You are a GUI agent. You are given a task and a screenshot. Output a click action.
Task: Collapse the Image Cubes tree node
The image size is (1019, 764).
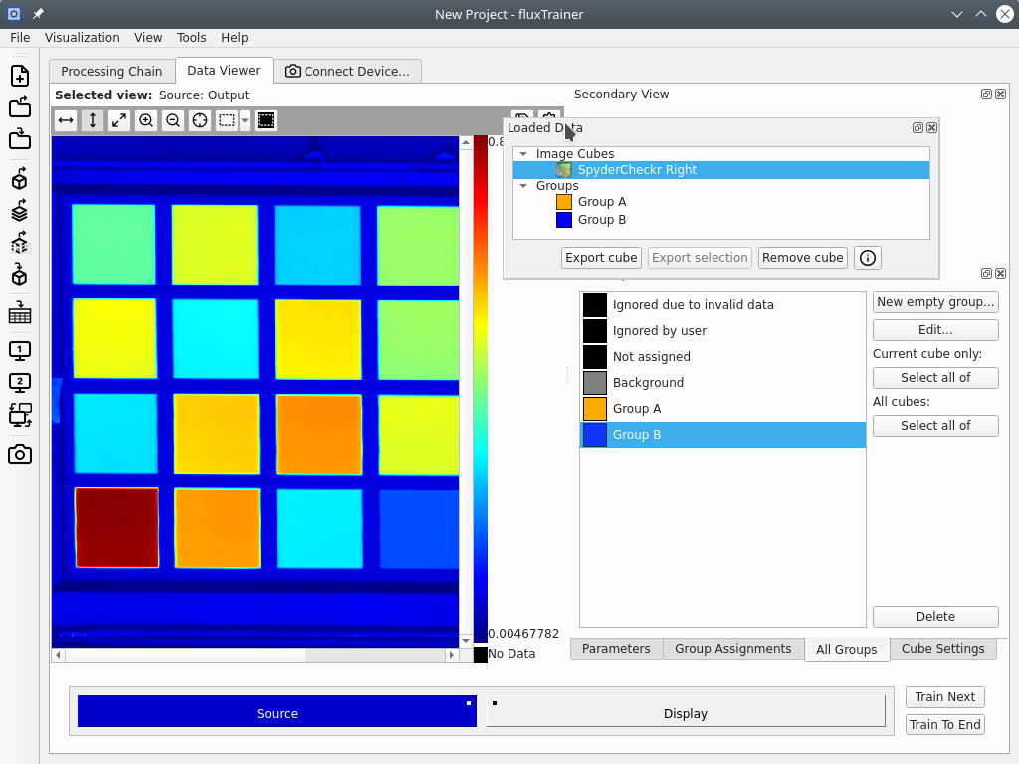coord(523,154)
